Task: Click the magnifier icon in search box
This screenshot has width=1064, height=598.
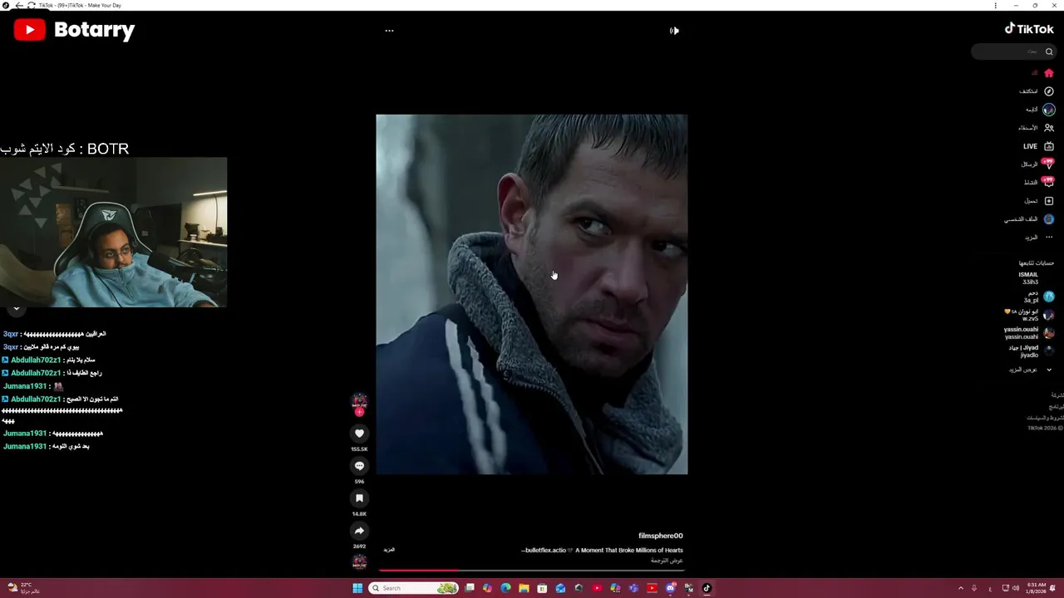Action: click(x=1048, y=51)
